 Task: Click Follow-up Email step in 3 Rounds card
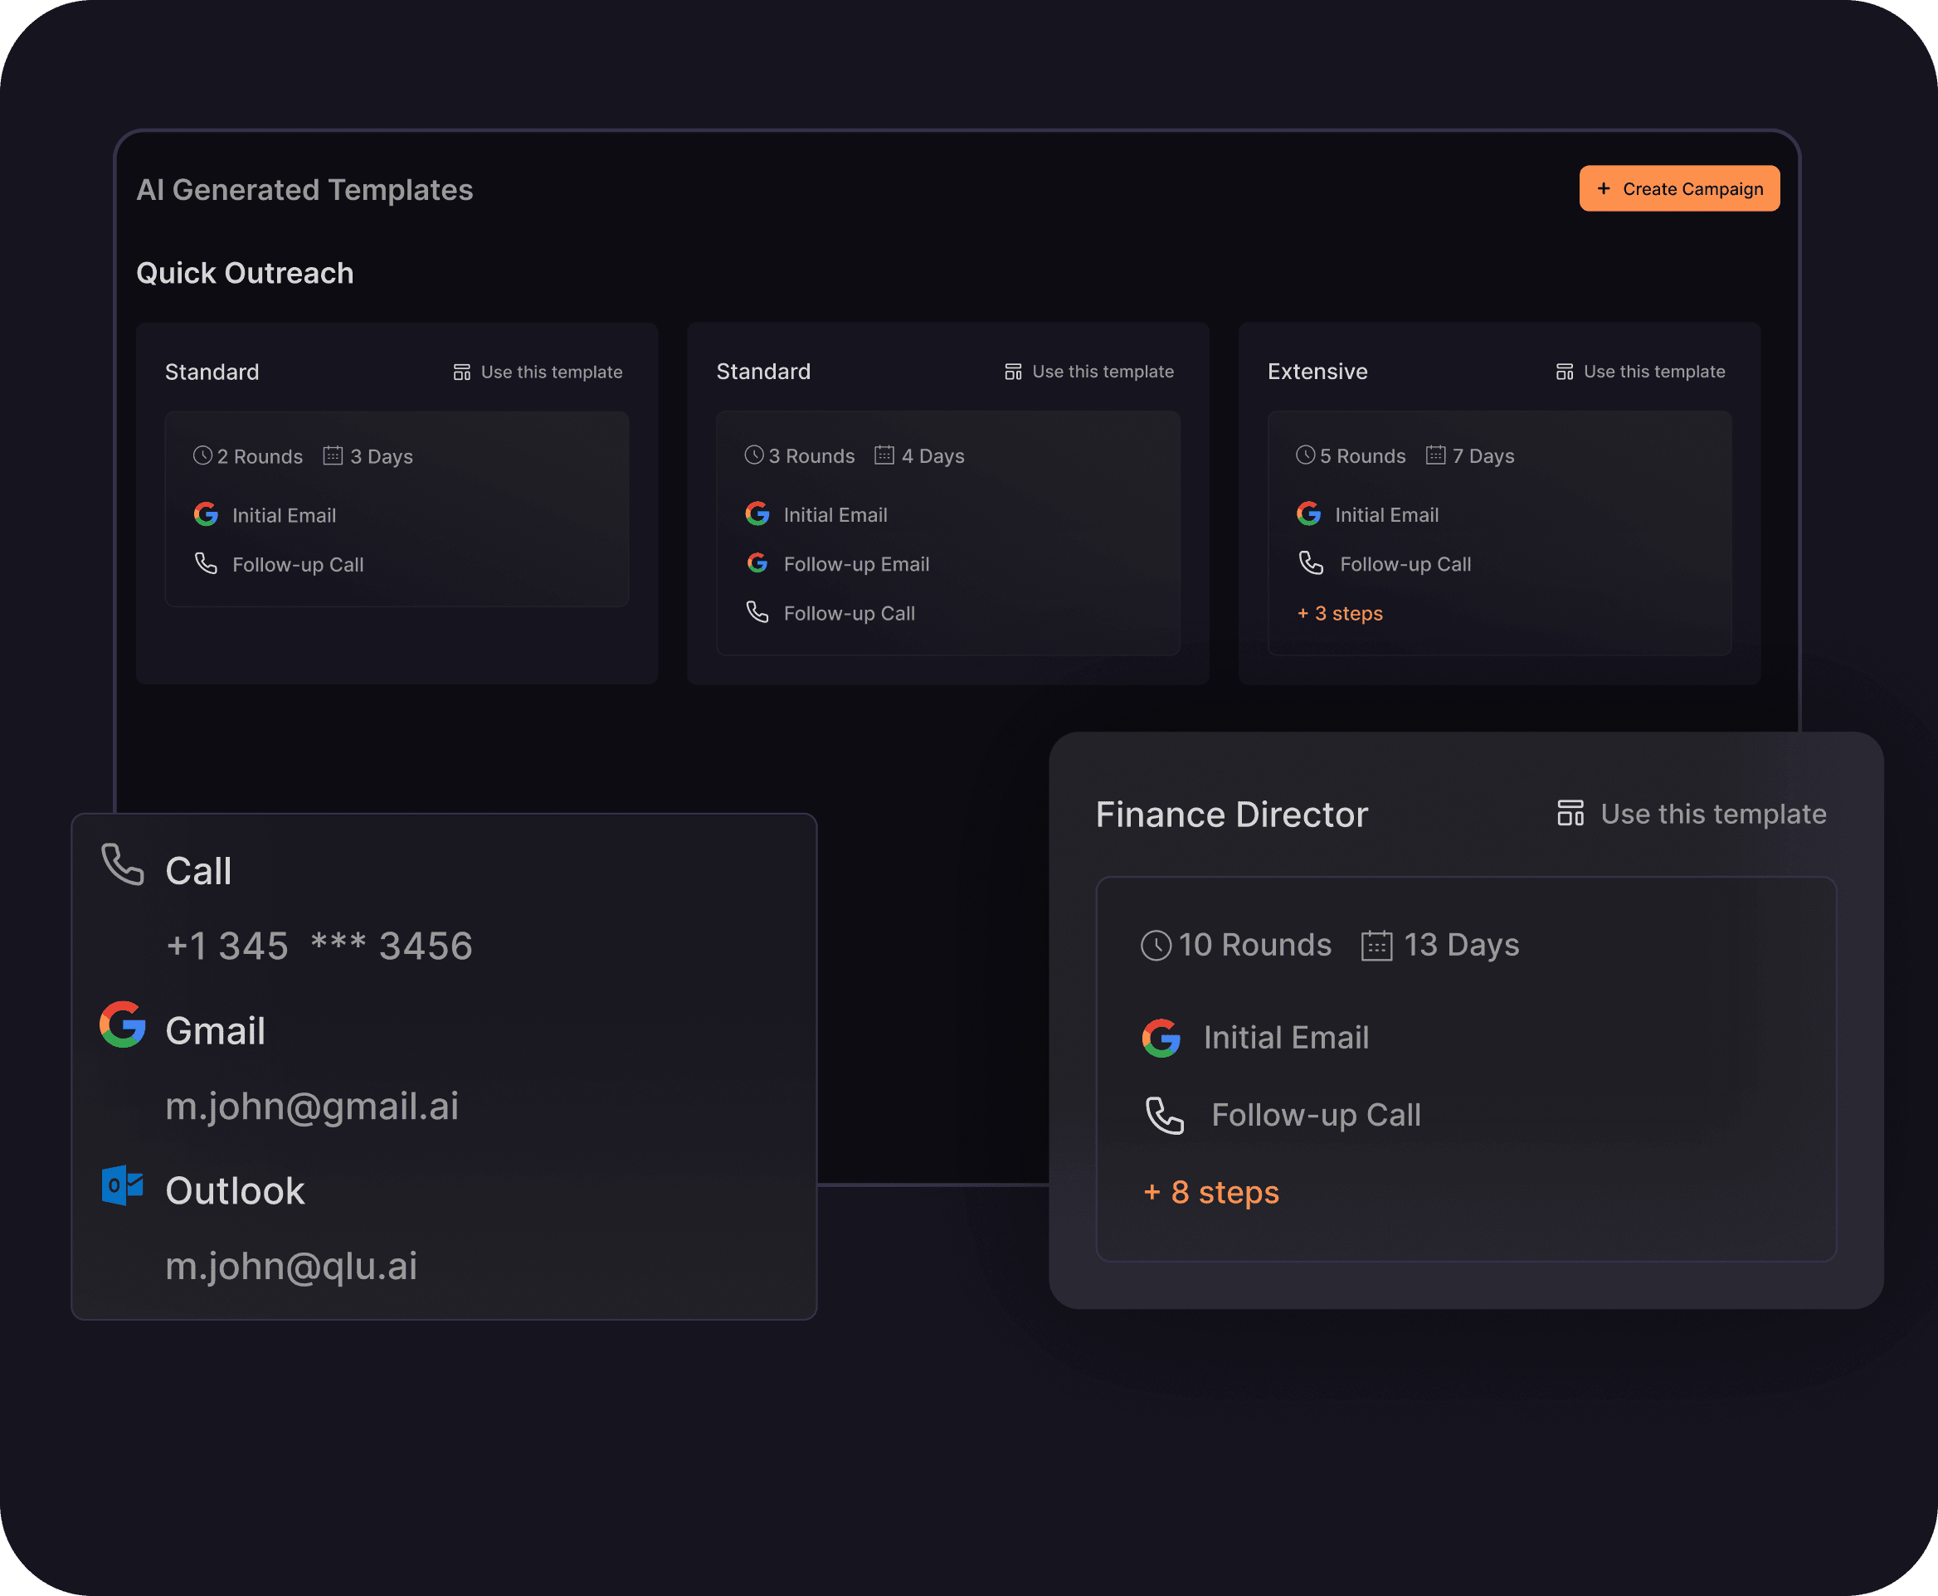coord(856,563)
